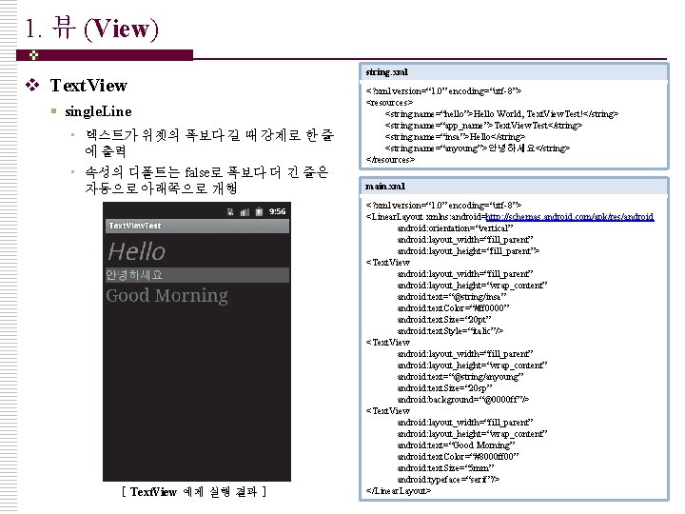Click the singleLine bullet heading

98,111
